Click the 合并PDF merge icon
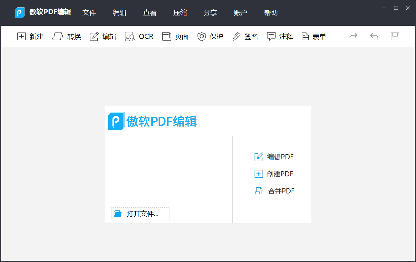 coord(259,191)
